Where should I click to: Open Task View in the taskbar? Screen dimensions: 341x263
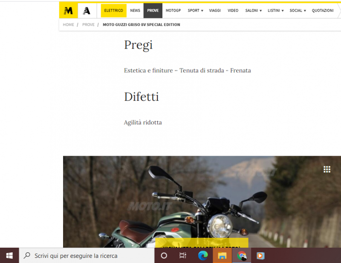183,256
